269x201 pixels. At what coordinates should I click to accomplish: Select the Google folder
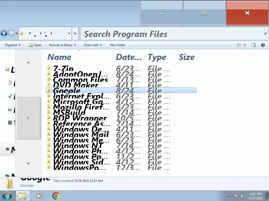(x=121, y=90)
